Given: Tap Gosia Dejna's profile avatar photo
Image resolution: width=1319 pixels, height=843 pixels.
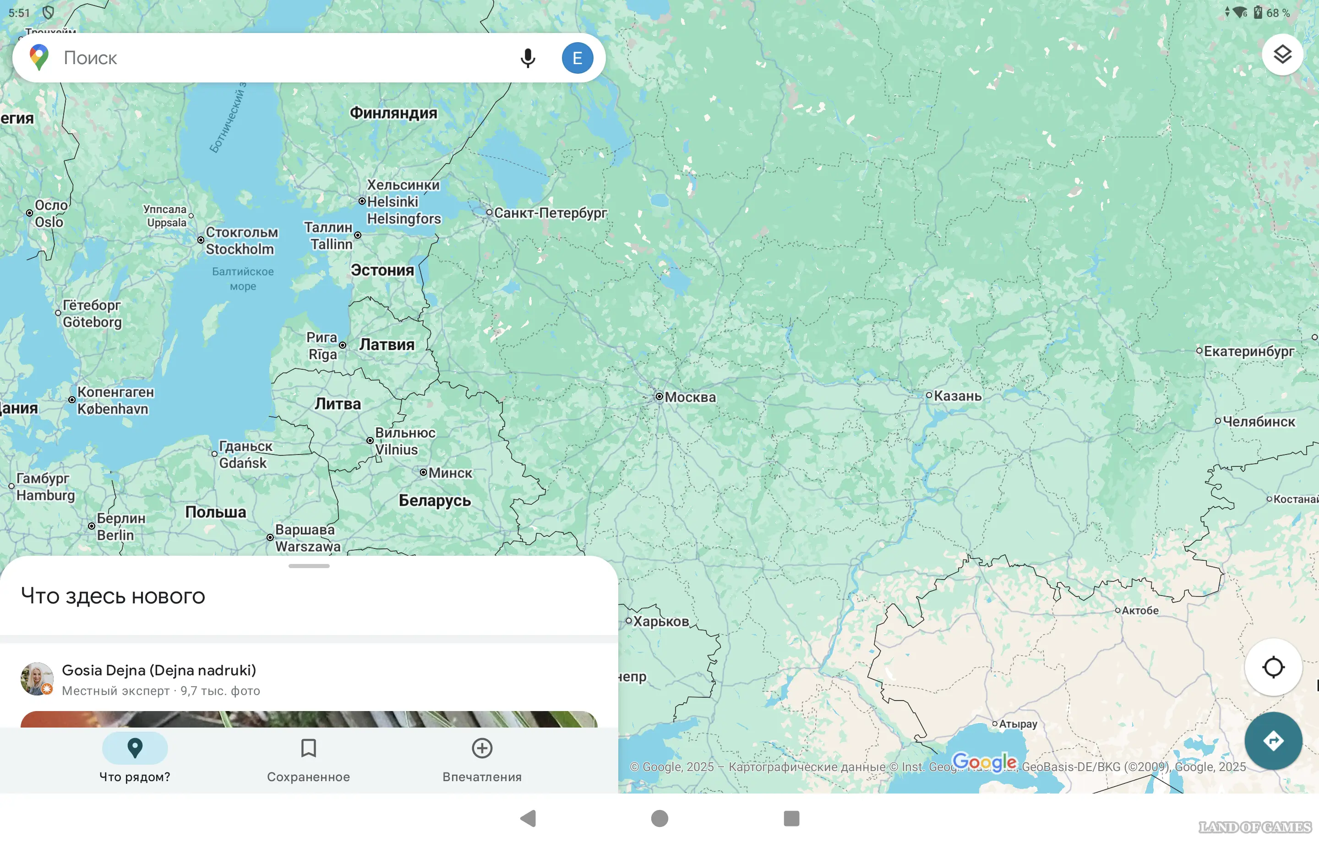Looking at the screenshot, I should [37, 679].
